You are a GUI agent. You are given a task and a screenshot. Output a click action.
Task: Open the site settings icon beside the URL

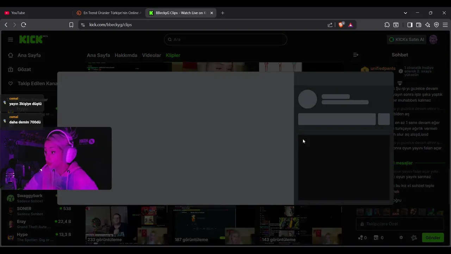point(83,25)
